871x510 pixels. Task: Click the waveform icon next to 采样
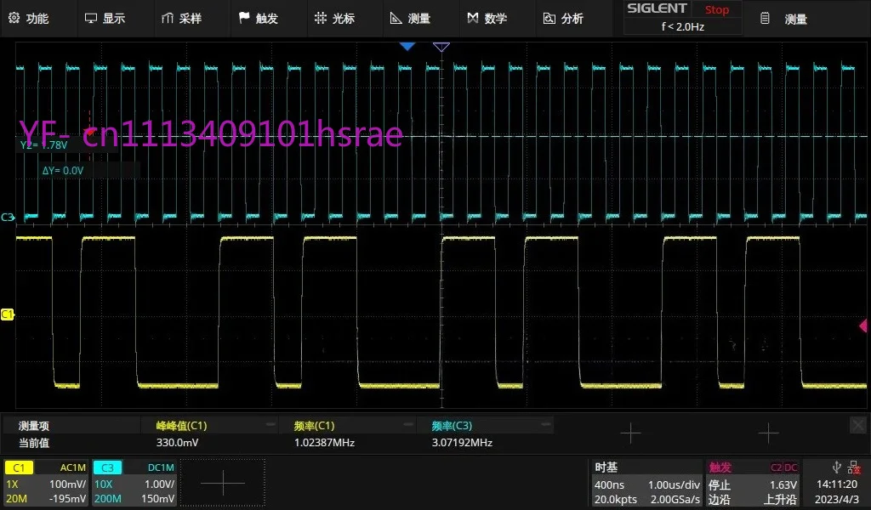click(x=168, y=19)
